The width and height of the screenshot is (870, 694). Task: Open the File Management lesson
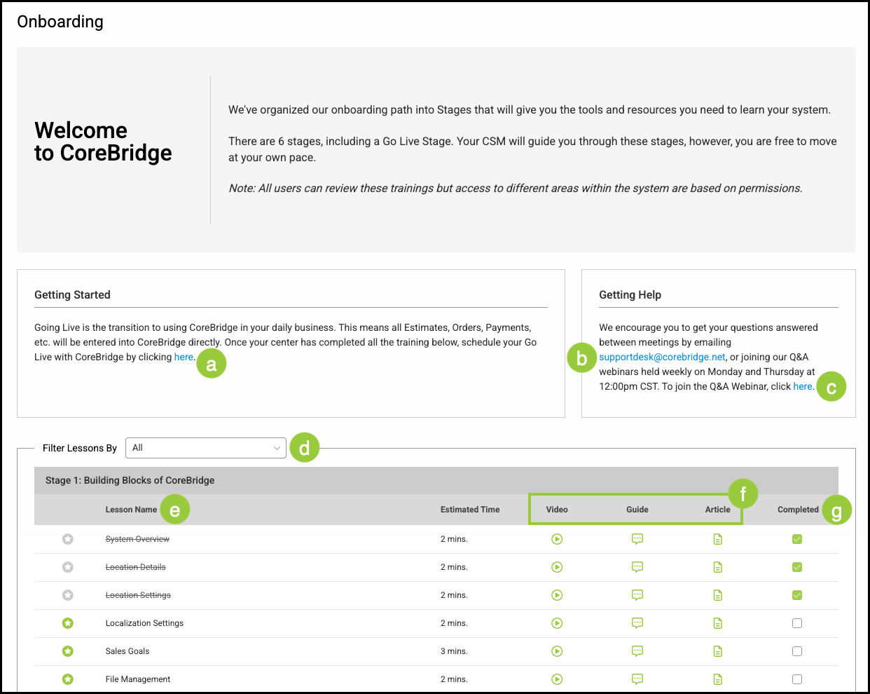coord(138,679)
